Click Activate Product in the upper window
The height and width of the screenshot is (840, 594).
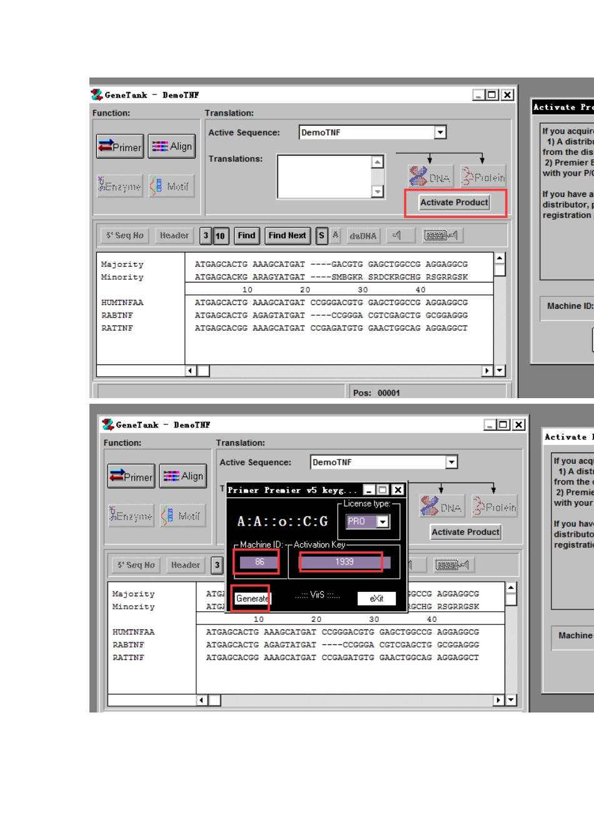(454, 202)
